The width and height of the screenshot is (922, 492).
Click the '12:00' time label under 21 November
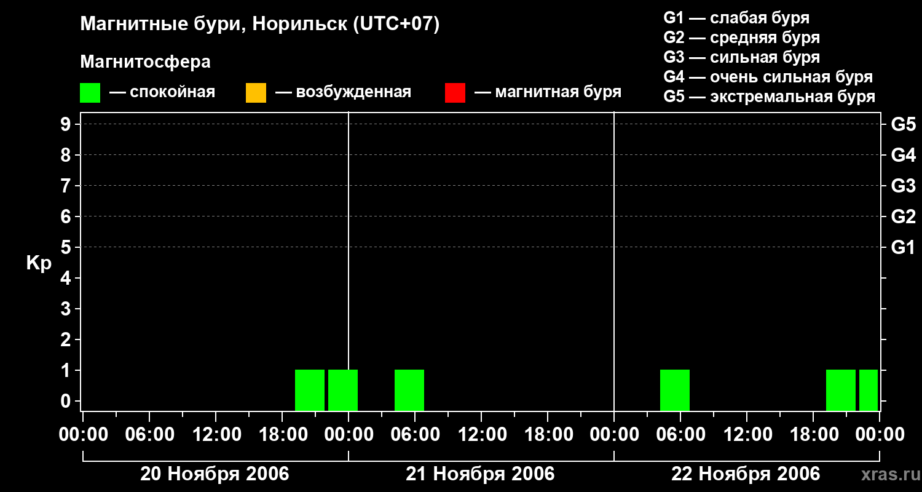[481, 435]
